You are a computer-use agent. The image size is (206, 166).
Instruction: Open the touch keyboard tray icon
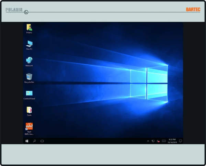pos(164,141)
